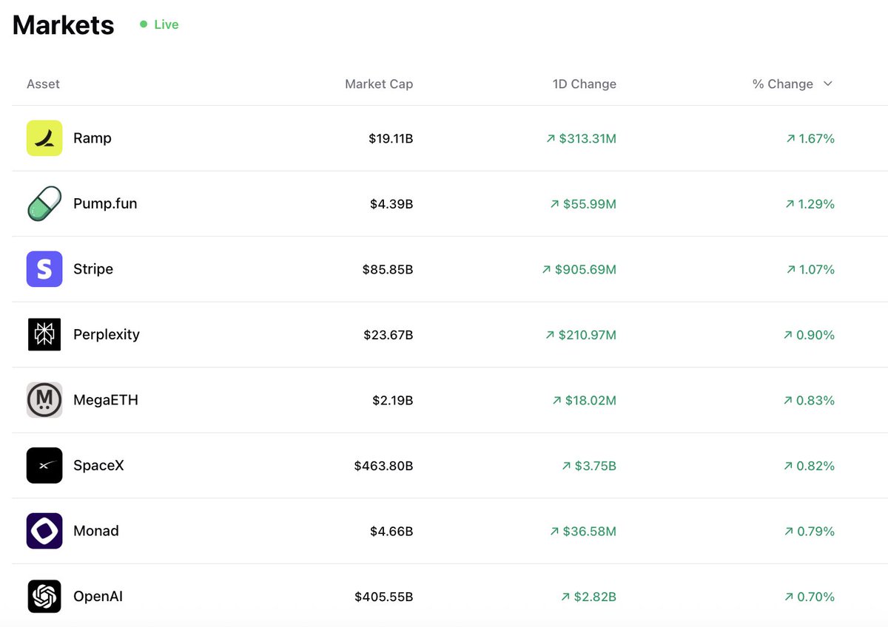Open the MegaETH asset name

pos(106,400)
